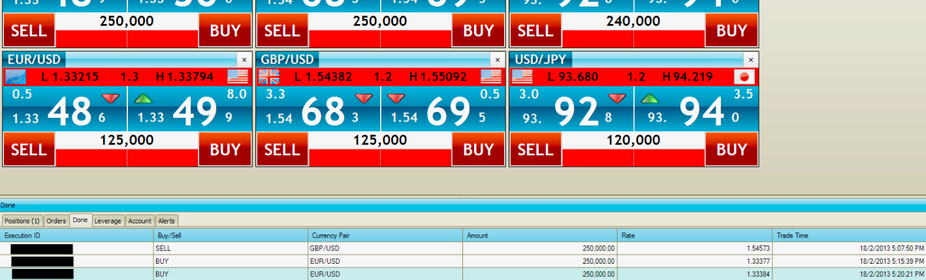This screenshot has width=926, height=280.
Task: Switch to the Orders tab
Action: tap(56, 221)
